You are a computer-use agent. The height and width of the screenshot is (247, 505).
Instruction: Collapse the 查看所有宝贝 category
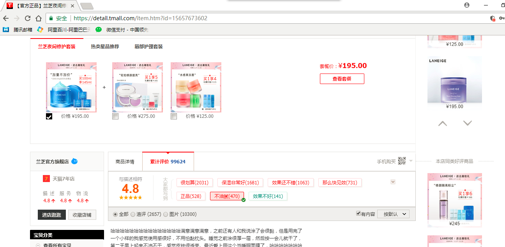tap(38, 245)
